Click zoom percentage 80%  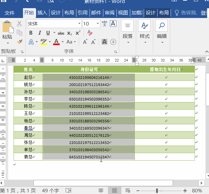pyautogui.click(x=197, y=190)
